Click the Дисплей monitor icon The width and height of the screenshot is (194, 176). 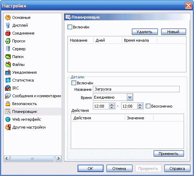coord(8,25)
